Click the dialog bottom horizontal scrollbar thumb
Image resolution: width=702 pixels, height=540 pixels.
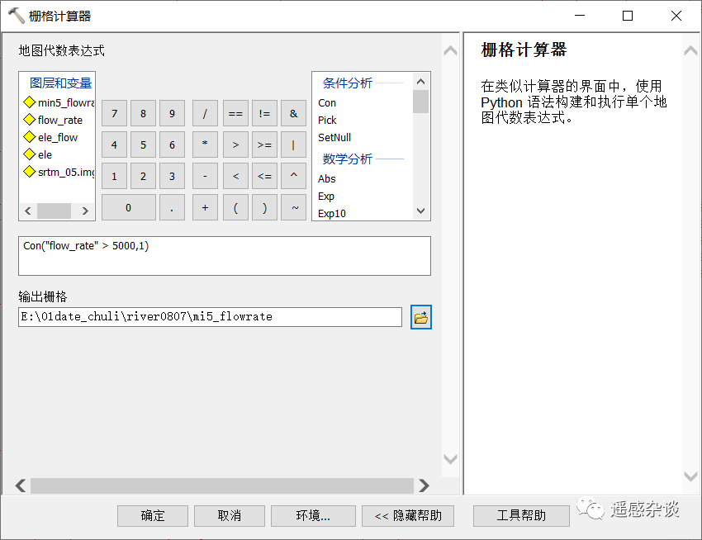click(222, 486)
